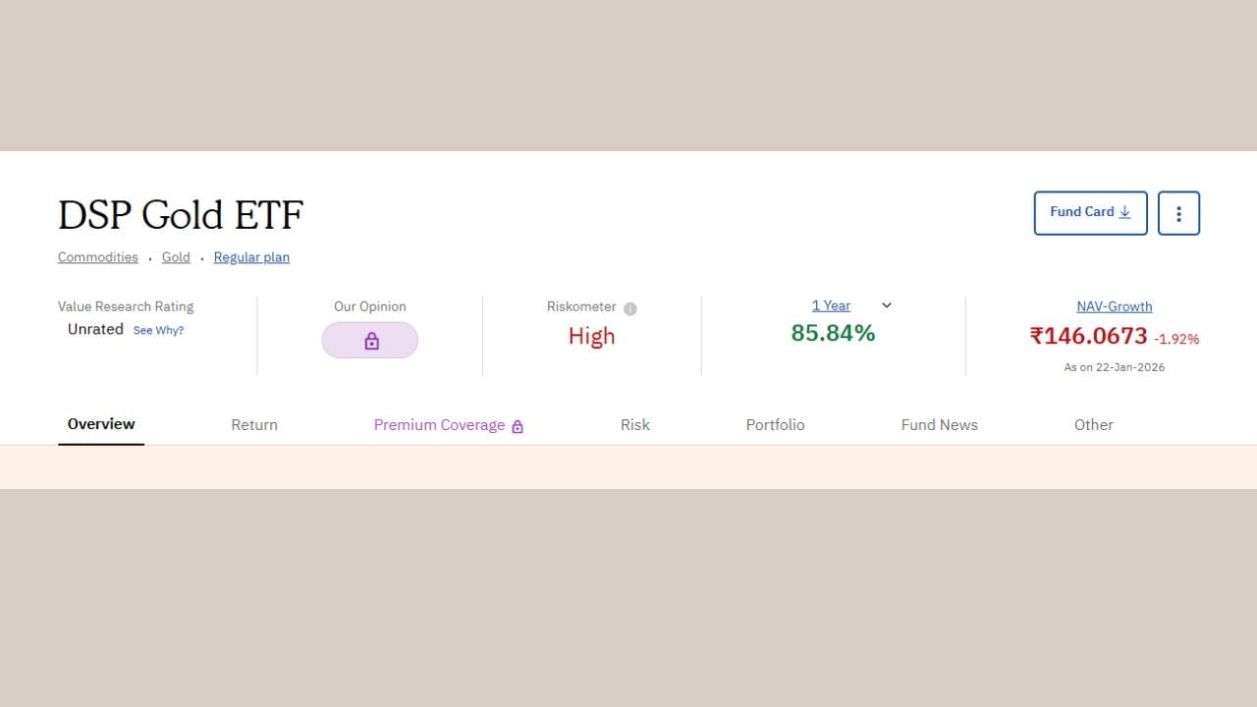Click the Regular plan link

click(x=251, y=257)
